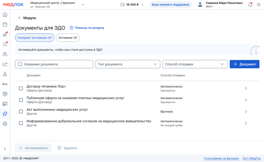Image resolution: width=264 pixels, height=162 pixels.
Task: Open the hospital bed icon in sidebar
Action: click(x=5, y=84)
